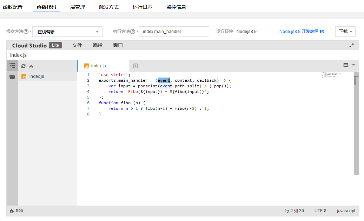Open the 编辑 menu in Cloud Studio

point(98,45)
